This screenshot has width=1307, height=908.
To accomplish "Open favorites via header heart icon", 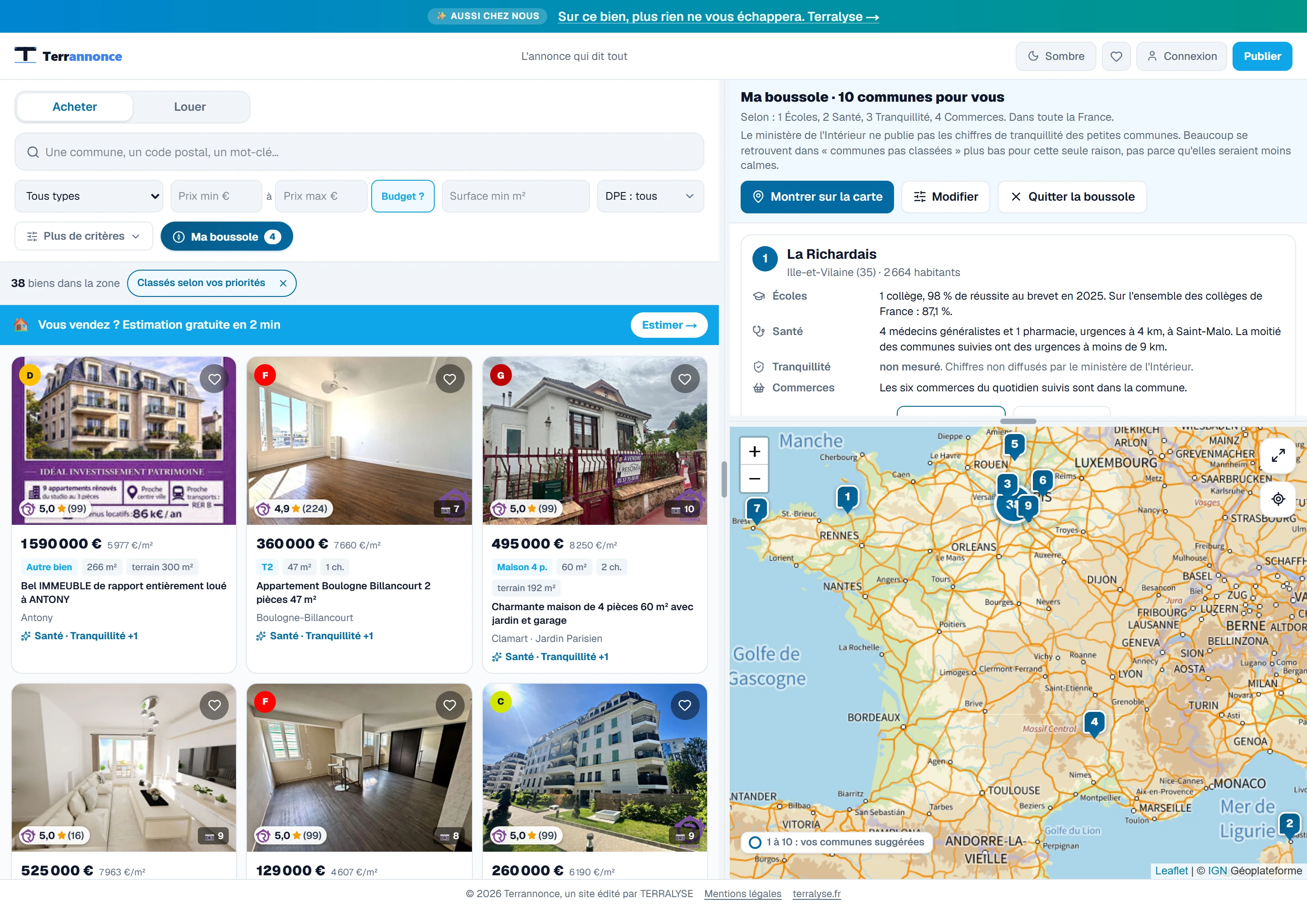I will (1116, 56).
